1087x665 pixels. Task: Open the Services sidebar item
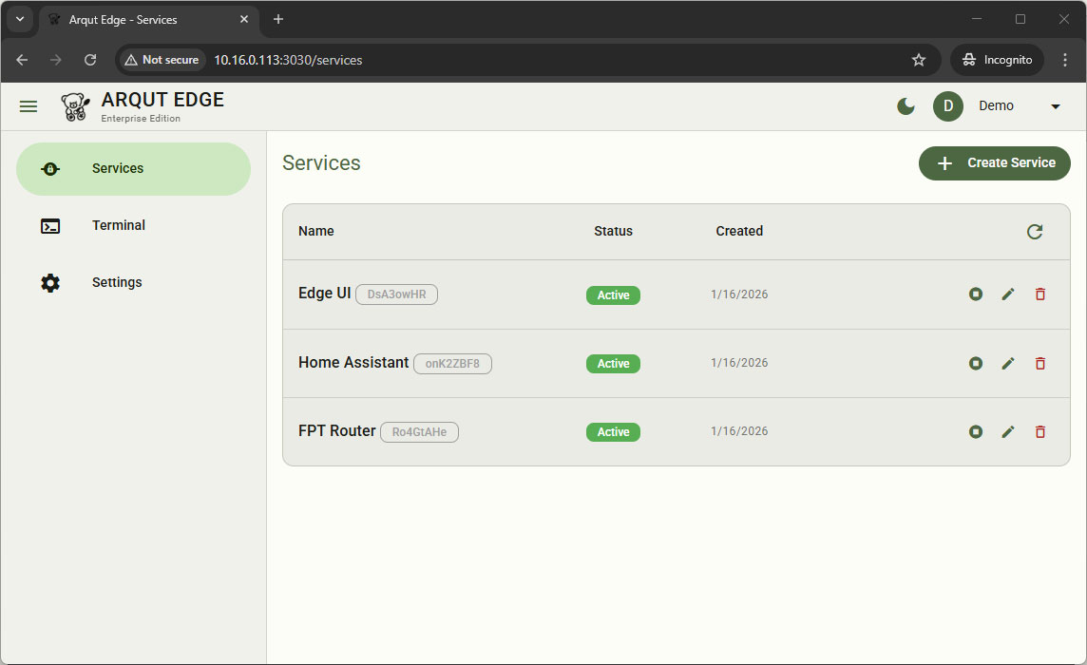pyautogui.click(x=133, y=168)
